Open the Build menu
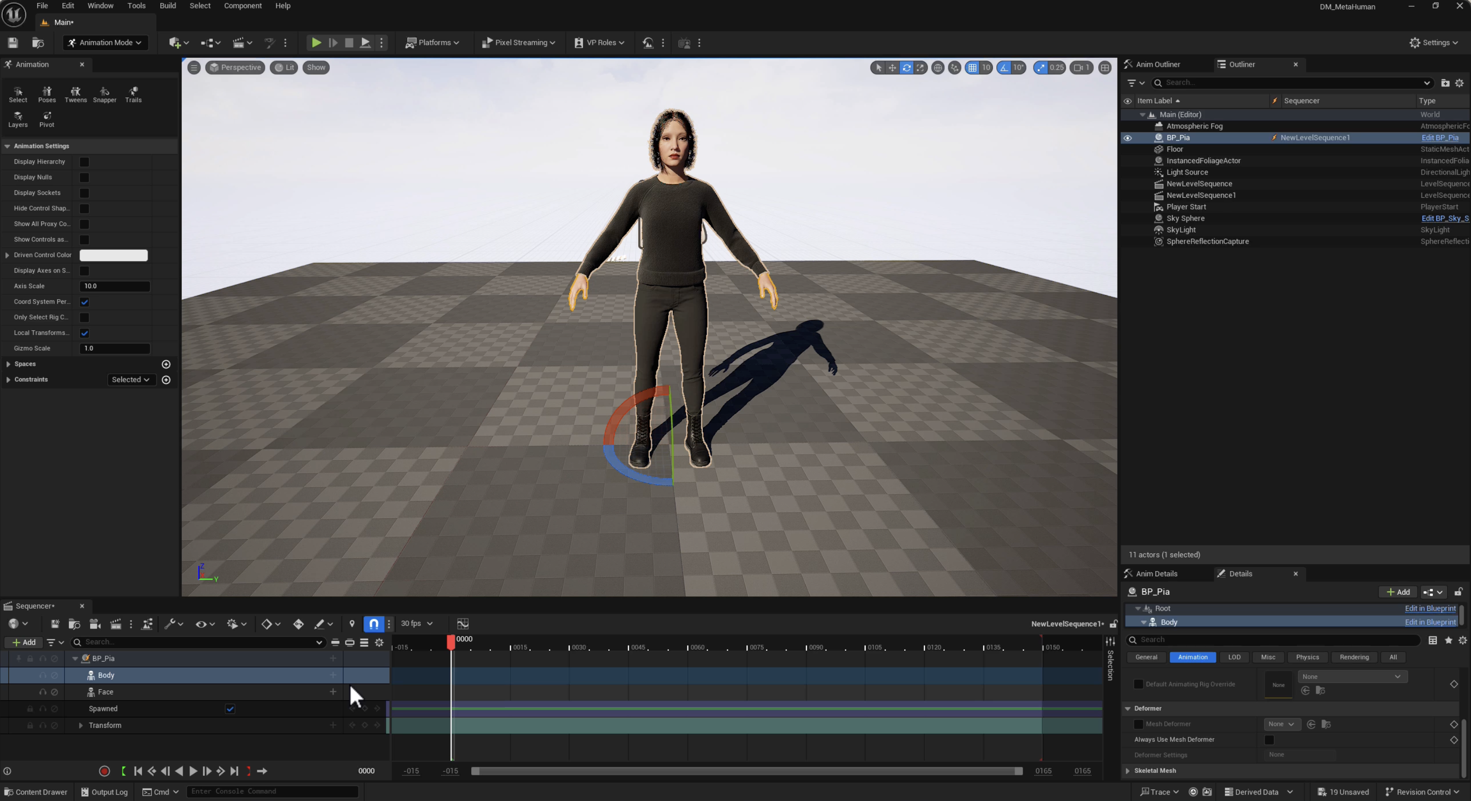 167,6
